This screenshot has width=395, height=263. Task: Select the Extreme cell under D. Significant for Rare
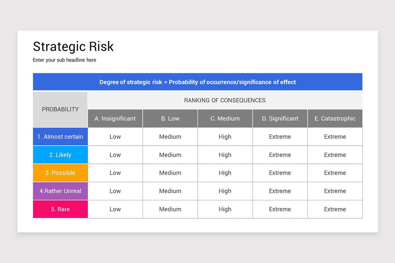pos(280,209)
